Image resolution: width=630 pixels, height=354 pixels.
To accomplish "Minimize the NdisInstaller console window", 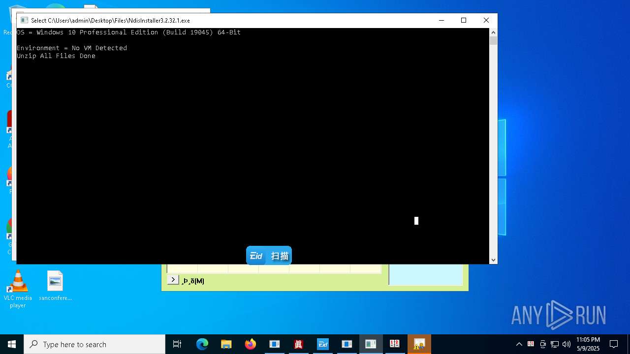I will (441, 20).
